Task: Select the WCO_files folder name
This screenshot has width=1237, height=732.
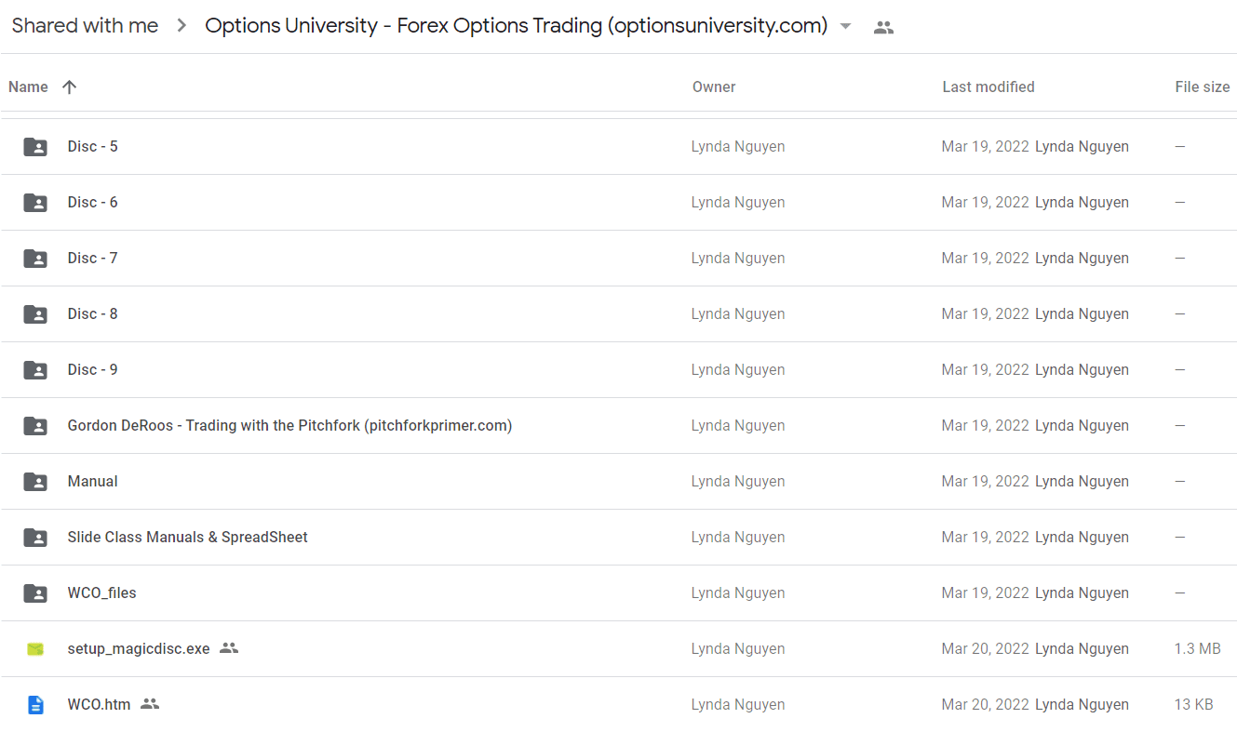Action: click(x=102, y=592)
